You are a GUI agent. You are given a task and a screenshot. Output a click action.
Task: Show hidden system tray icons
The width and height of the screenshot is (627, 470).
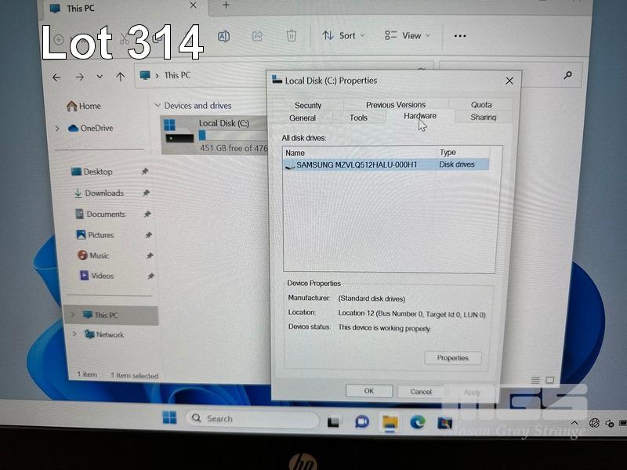[x=574, y=423]
